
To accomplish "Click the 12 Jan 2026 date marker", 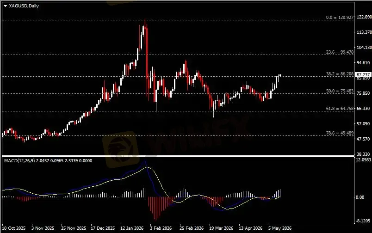I will click(132, 228).
